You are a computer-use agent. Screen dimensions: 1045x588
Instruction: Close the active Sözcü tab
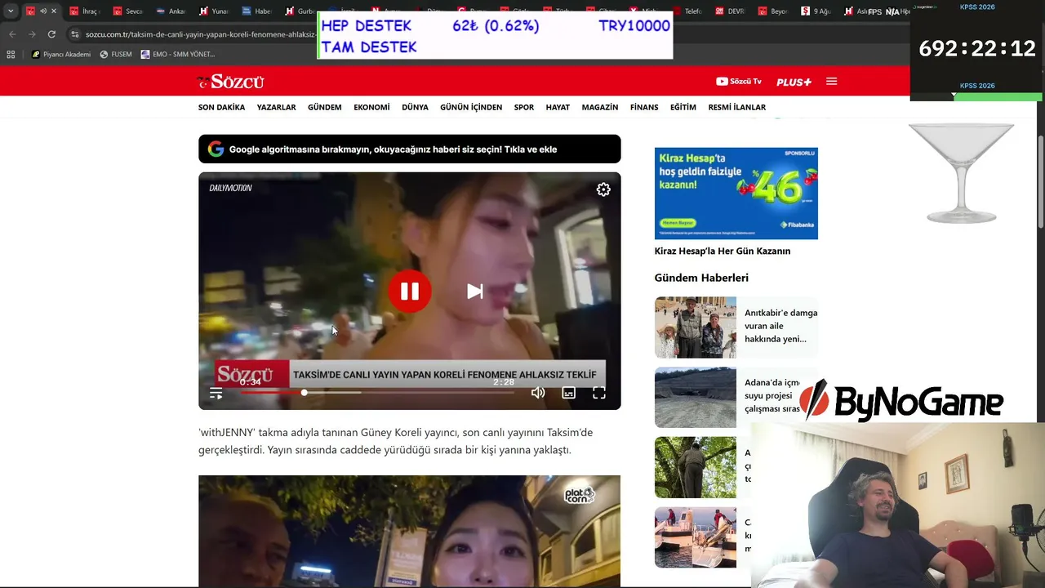coord(54,11)
